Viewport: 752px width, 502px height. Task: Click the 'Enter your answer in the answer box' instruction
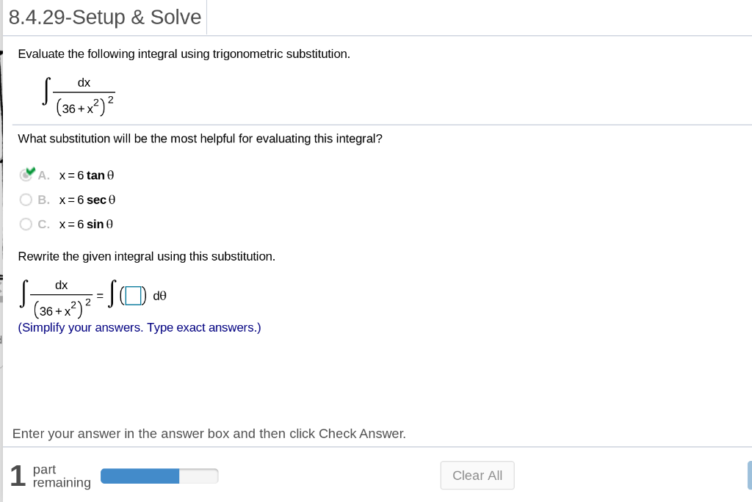coord(209,434)
